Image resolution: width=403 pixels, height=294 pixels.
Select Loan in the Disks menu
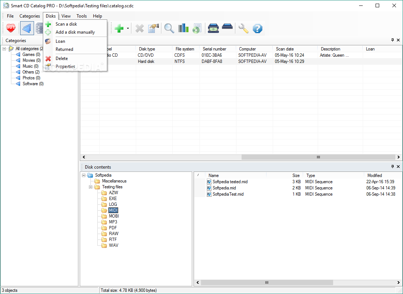(x=75, y=41)
